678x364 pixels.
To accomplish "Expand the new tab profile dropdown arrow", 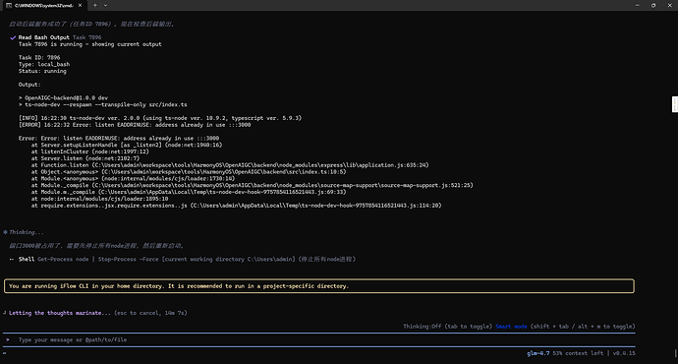I will (x=105, y=5).
